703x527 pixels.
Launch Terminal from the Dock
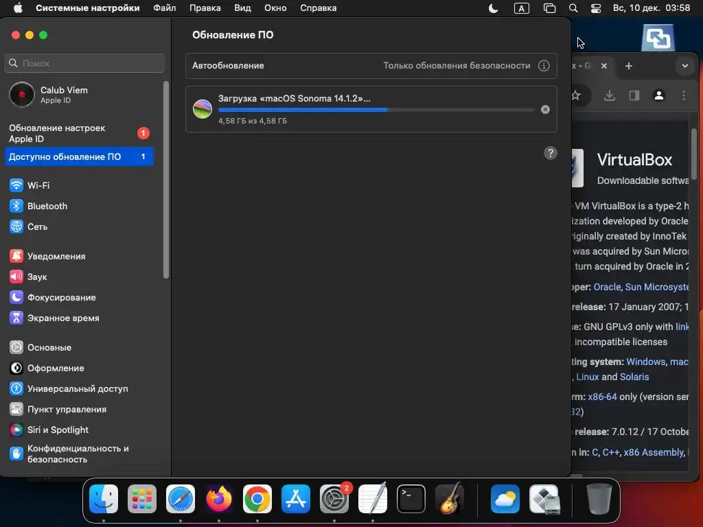(411, 499)
